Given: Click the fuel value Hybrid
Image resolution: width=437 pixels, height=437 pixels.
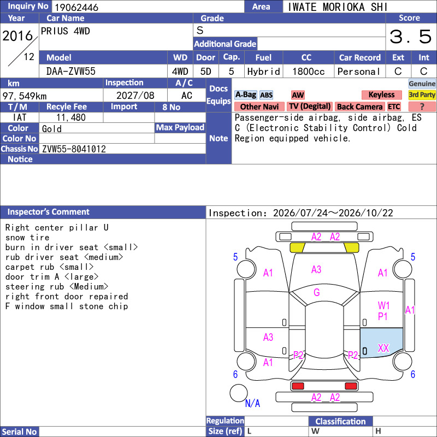Looking at the screenshot, I should [x=263, y=72].
